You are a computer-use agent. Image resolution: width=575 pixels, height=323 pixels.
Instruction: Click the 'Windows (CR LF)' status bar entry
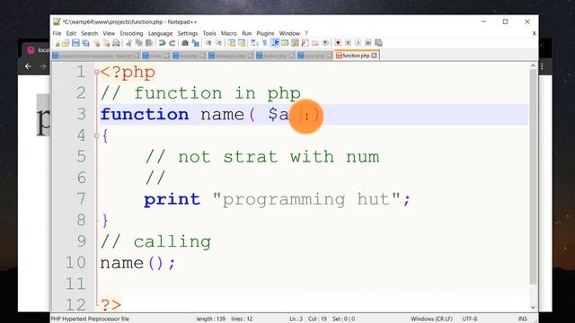431,319
